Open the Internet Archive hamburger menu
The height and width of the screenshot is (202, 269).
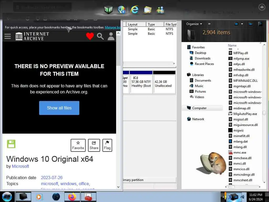point(8,36)
